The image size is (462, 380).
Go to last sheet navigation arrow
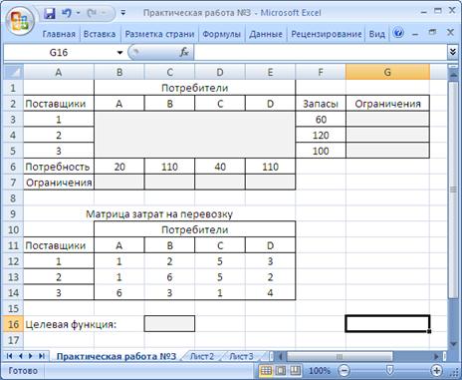tap(42, 356)
